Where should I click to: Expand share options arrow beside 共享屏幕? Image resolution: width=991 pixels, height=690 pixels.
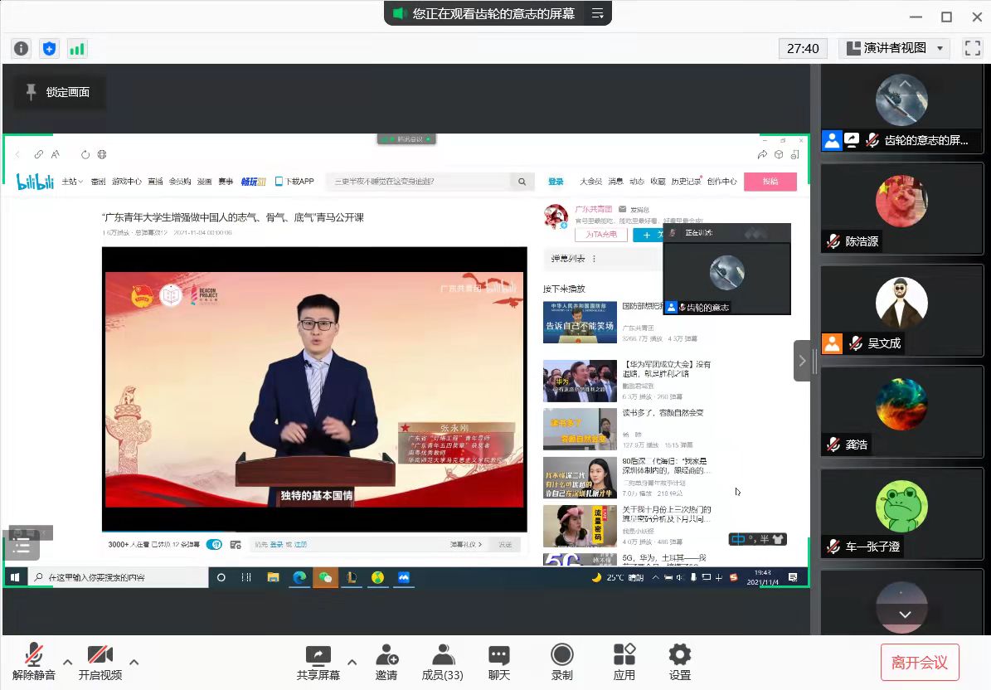[352, 662]
